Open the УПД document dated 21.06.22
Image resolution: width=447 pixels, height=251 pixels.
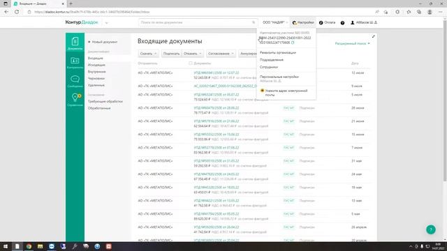pos(217,121)
